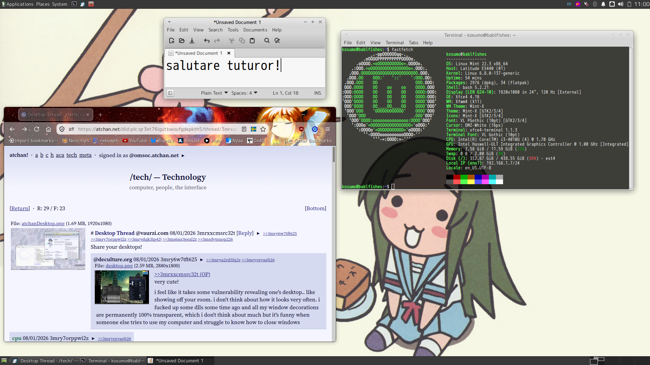Image resolution: width=650 pixels, height=365 pixels.
Task: Toggle reader view in the address bar
Action: 244,129
